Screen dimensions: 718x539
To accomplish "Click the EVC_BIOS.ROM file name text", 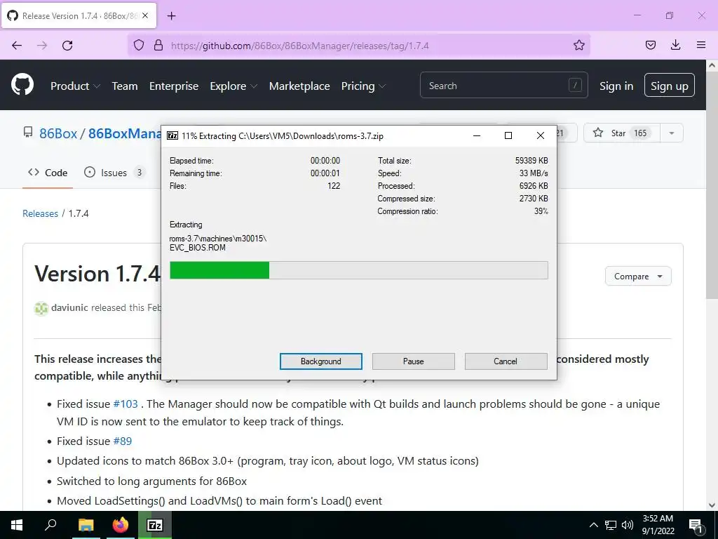I will (197, 248).
